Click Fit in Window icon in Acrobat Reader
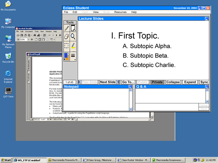 click(40, 40)
